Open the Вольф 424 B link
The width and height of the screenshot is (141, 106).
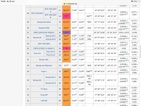[50, 83]
